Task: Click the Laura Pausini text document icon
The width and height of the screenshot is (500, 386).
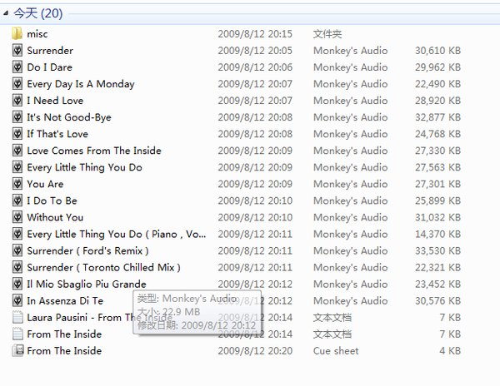Action: tap(17, 317)
